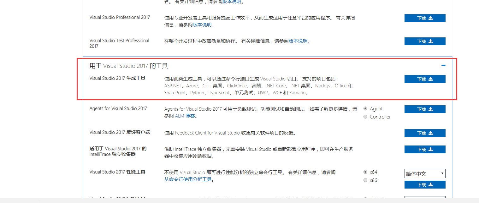The width and height of the screenshot is (479, 203).
Task: Download Visual Studio Test Professional 2017
Action: (x=425, y=41)
